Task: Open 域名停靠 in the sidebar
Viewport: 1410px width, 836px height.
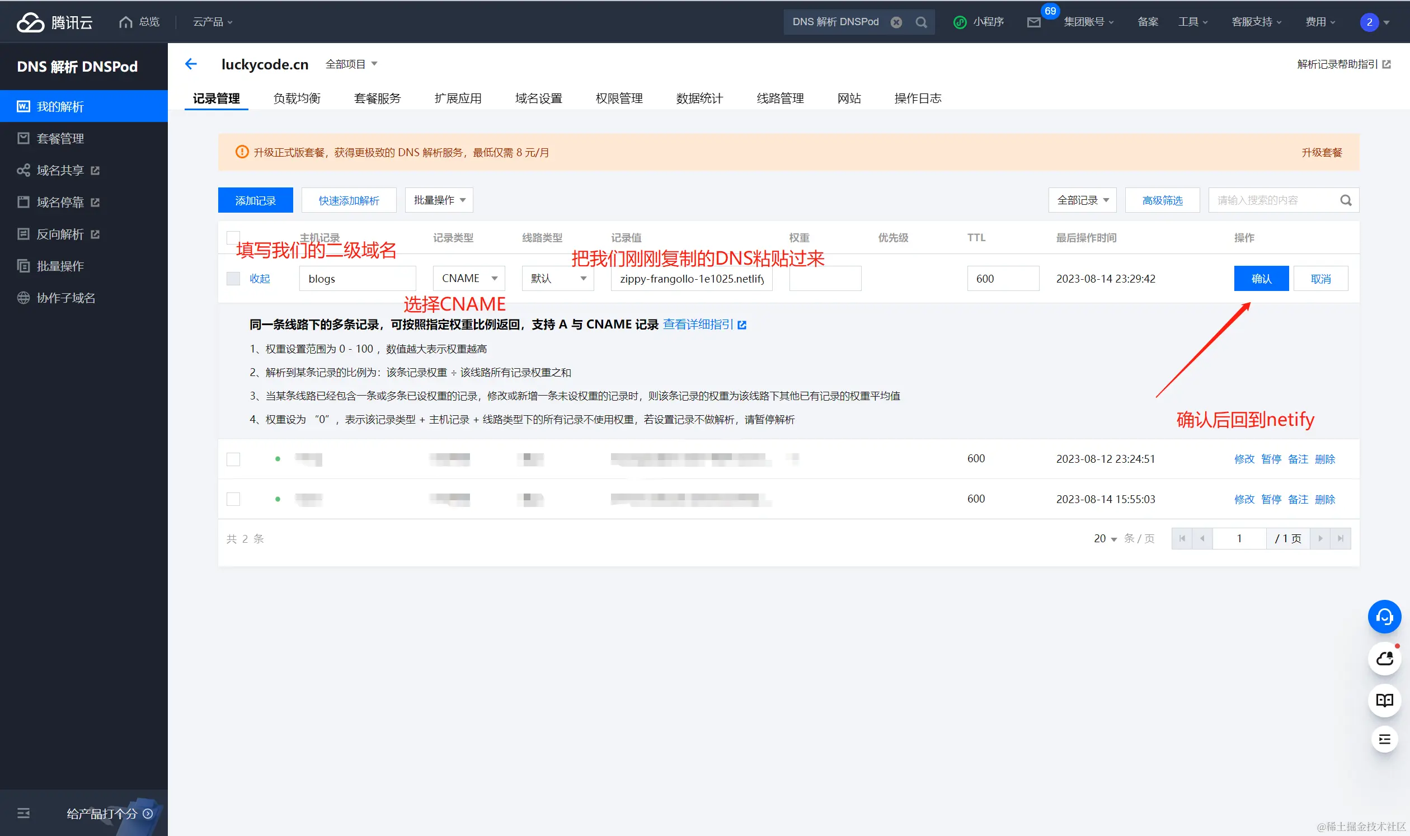Action: coord(84,201)
